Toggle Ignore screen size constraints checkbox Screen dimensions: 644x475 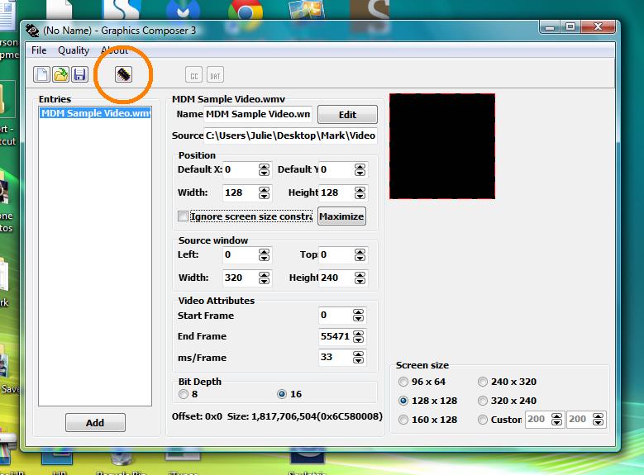point(183,216)
